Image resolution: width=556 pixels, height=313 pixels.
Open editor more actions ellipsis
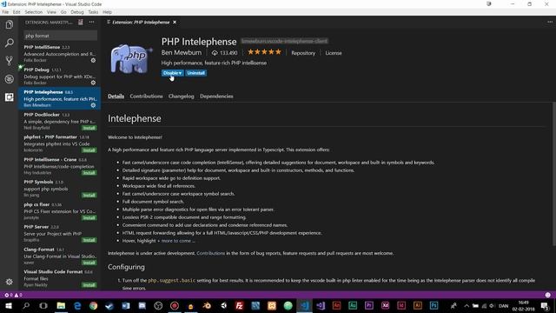coord(550,22)
